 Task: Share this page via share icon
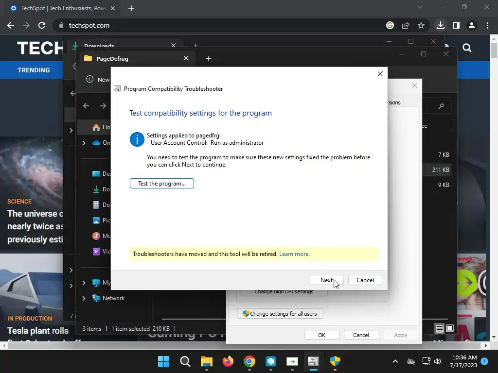406,25
